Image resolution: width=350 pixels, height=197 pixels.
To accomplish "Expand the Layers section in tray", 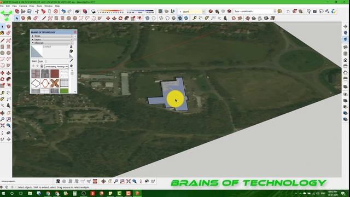I will (x=52, y=39).
